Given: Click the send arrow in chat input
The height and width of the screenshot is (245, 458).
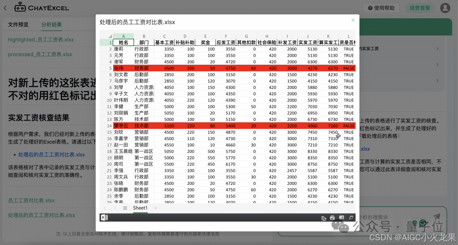Looking at the screenshot, I should [x=437, y=217].
